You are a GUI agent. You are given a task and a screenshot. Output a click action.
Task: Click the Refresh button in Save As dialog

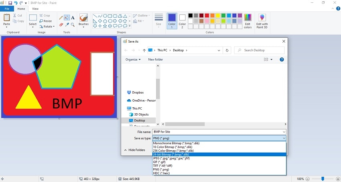pos(227,50)
